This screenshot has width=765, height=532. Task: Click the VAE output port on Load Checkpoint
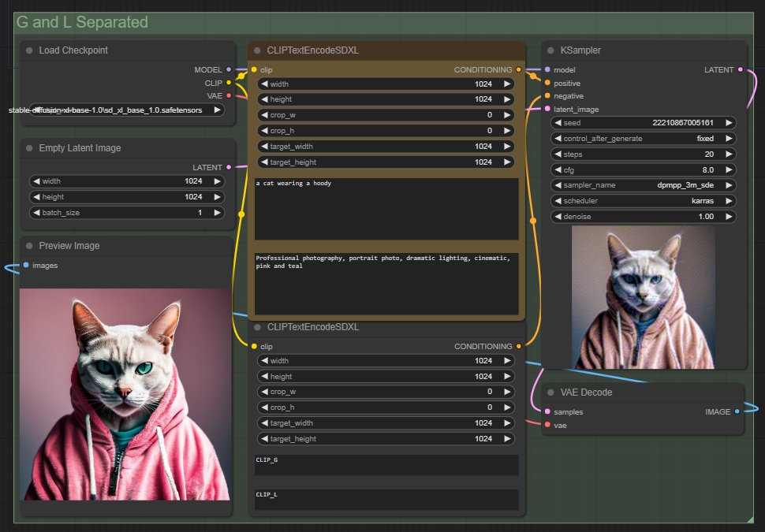(229, 95)
